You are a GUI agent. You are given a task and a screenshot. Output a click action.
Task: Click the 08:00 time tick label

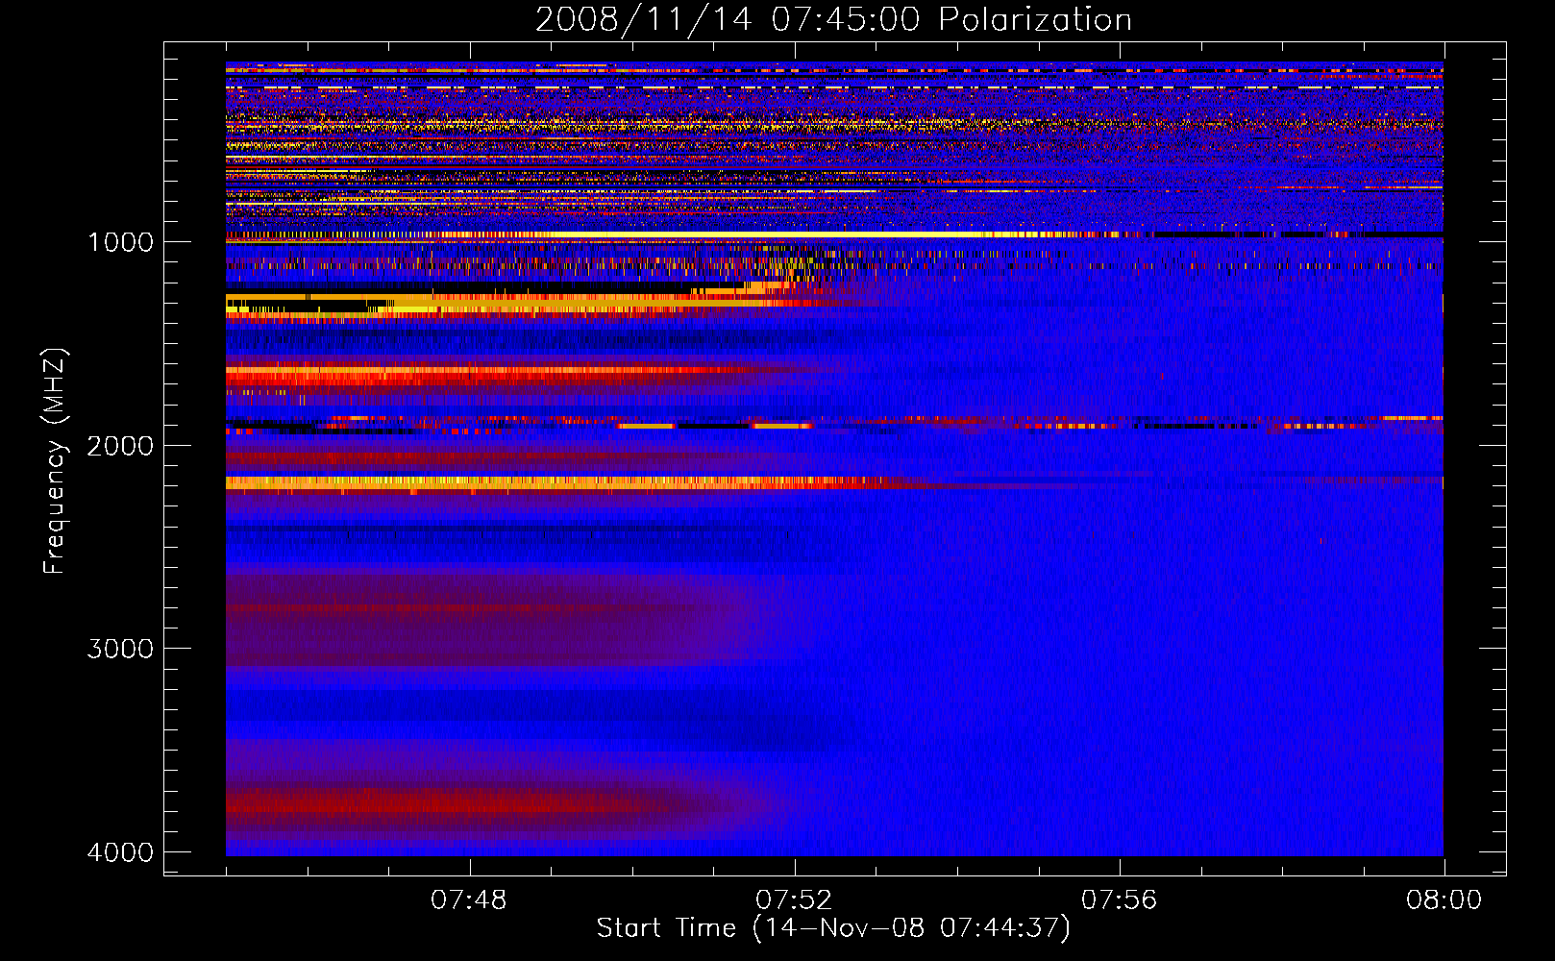click(1444, 900)
